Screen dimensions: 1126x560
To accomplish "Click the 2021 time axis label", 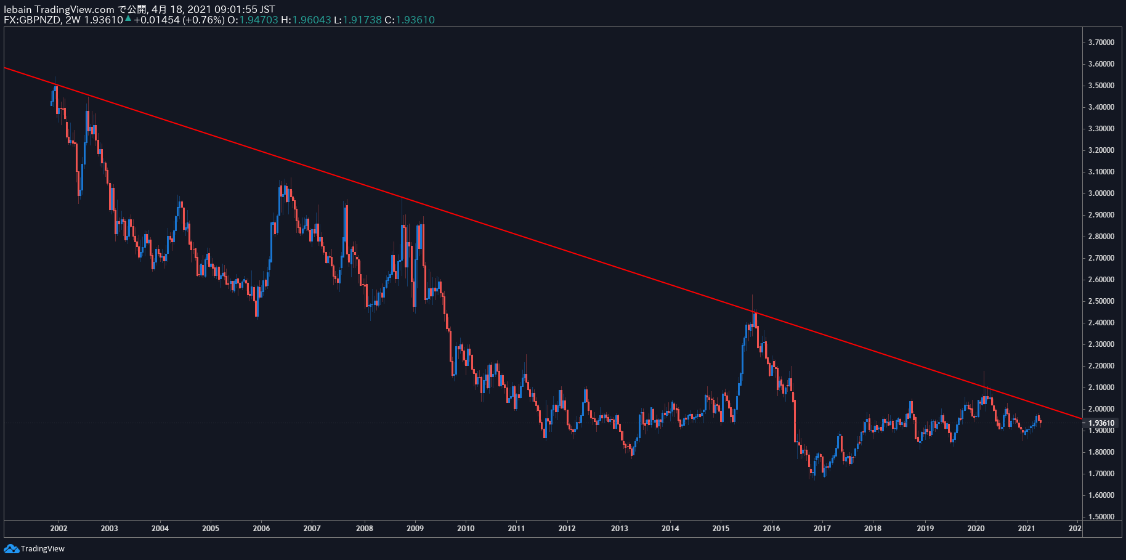I will coord(1026,529).
